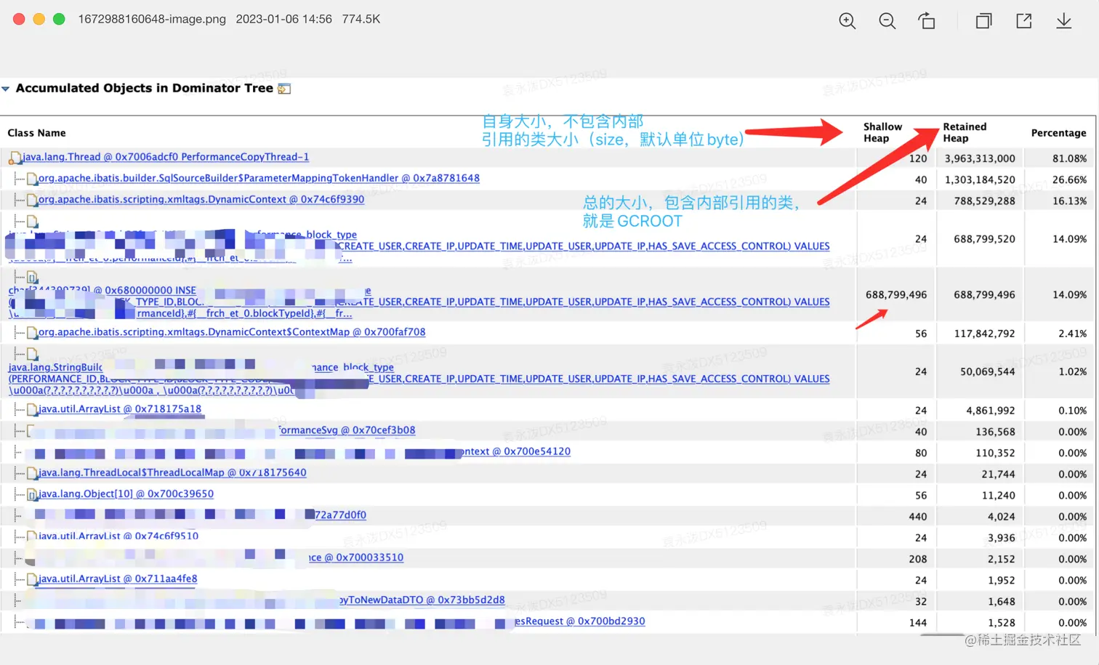Open the esRequest @ 0x700bd2930 link
Image resolution: width=1099 pixels, height=665 pixels.
(x=580, y=621)
